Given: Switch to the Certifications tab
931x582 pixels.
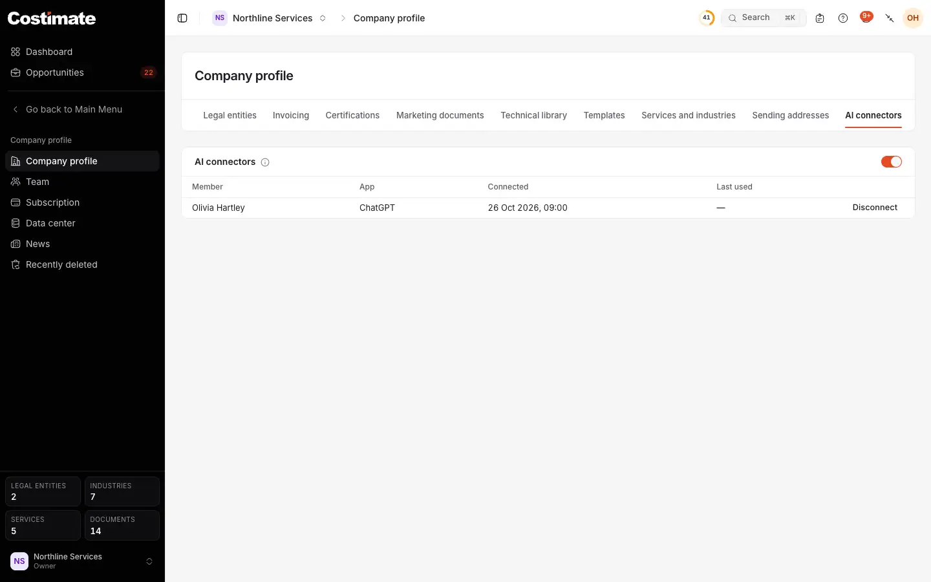Looking at the screenshot, I should point(352,115).
